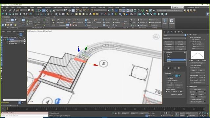Enable By Vertex checkbox
The image size is (210, 118).
pos(167,79)
